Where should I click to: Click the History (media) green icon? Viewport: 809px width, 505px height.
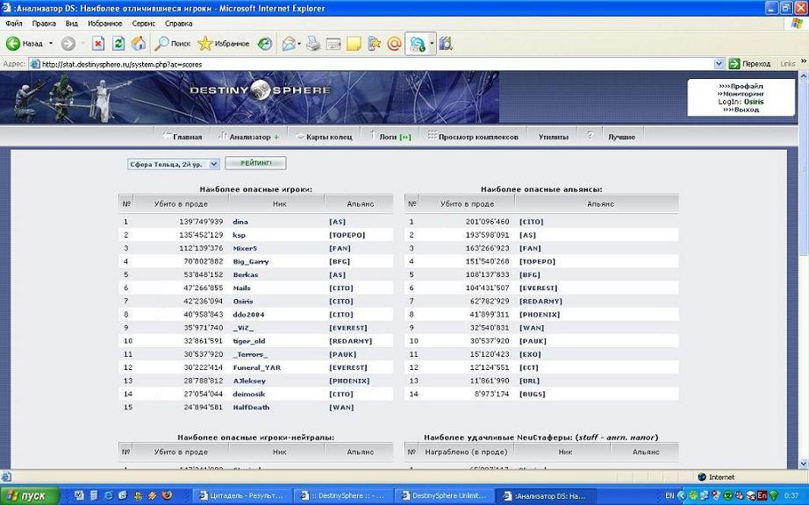click(x=264, y=43)
